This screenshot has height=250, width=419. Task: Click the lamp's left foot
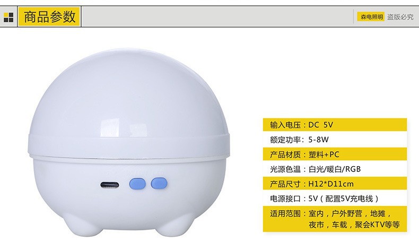(83, 225)
